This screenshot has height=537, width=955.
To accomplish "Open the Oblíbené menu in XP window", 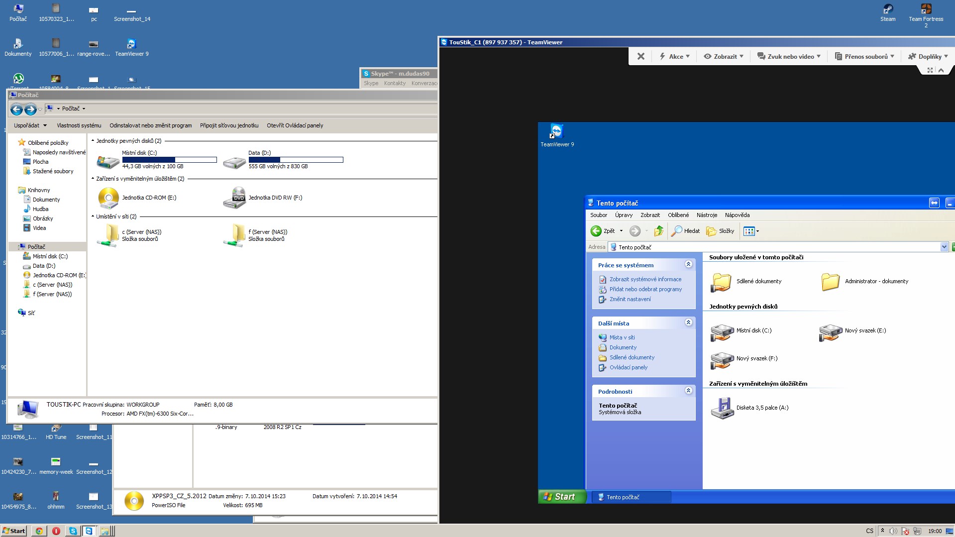I will [678, 215].
